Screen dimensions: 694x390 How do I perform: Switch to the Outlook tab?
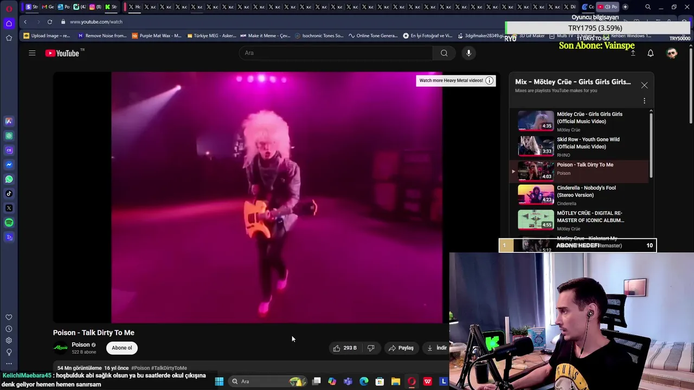pos(63,7)
